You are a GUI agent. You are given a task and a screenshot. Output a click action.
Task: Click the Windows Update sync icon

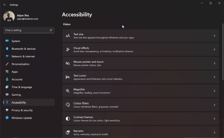click(7, 118)
